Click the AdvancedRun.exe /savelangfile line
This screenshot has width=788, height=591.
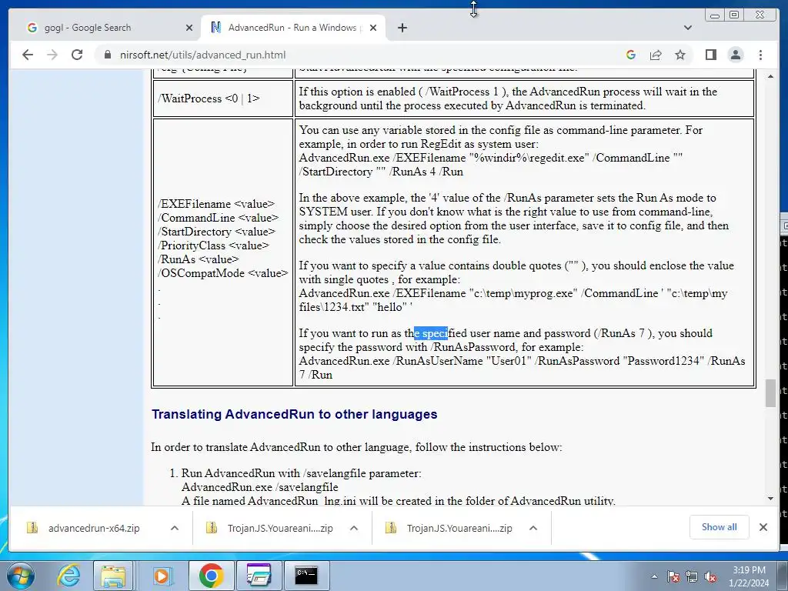260,487
